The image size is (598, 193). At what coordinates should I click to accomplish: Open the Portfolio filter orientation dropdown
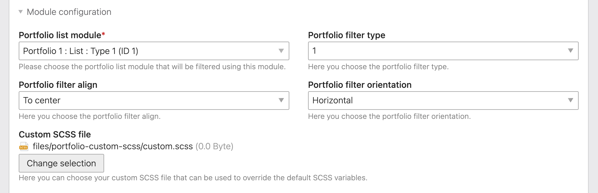point(443,100)
